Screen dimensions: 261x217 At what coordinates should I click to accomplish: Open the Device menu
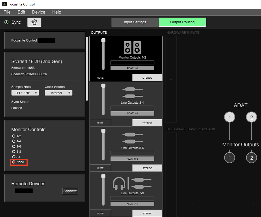(39, 12)
